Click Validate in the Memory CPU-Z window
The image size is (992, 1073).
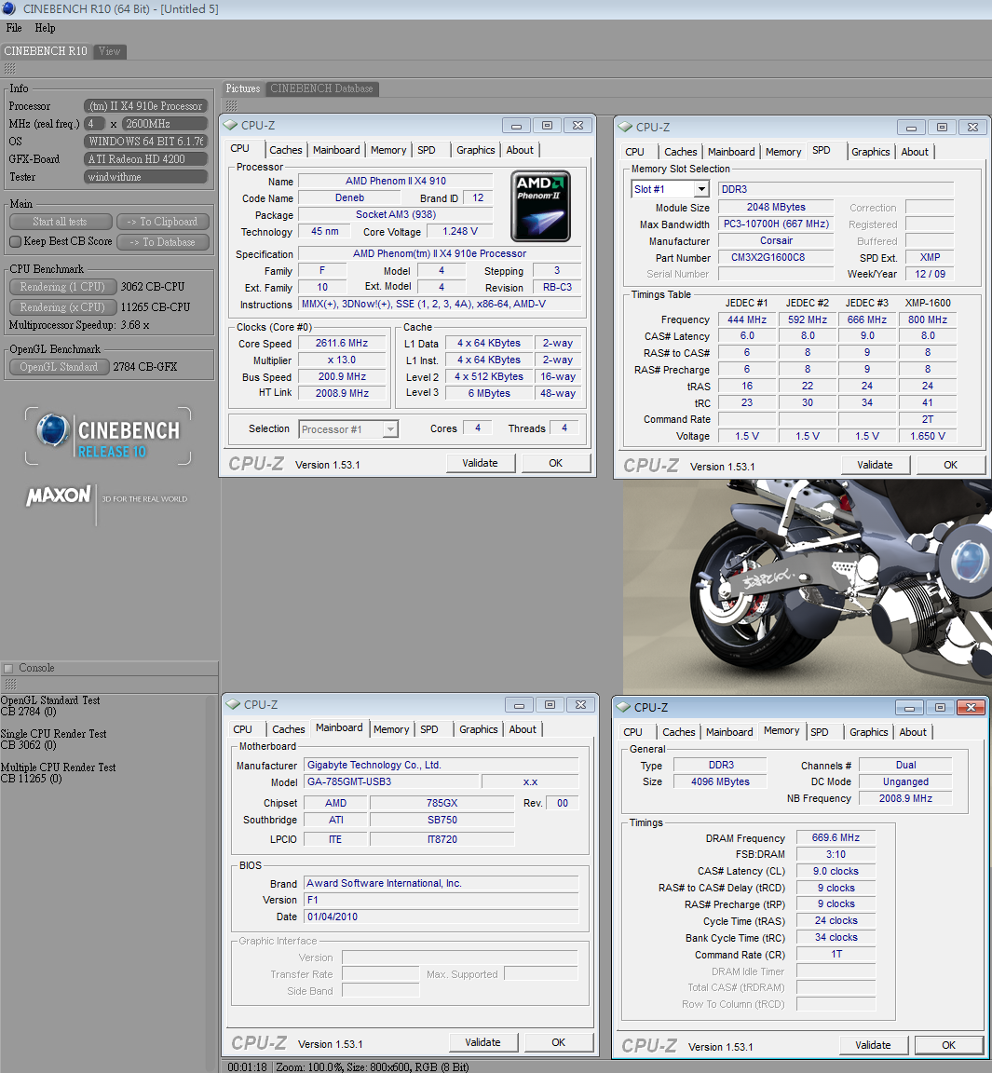coord(874,1045)
